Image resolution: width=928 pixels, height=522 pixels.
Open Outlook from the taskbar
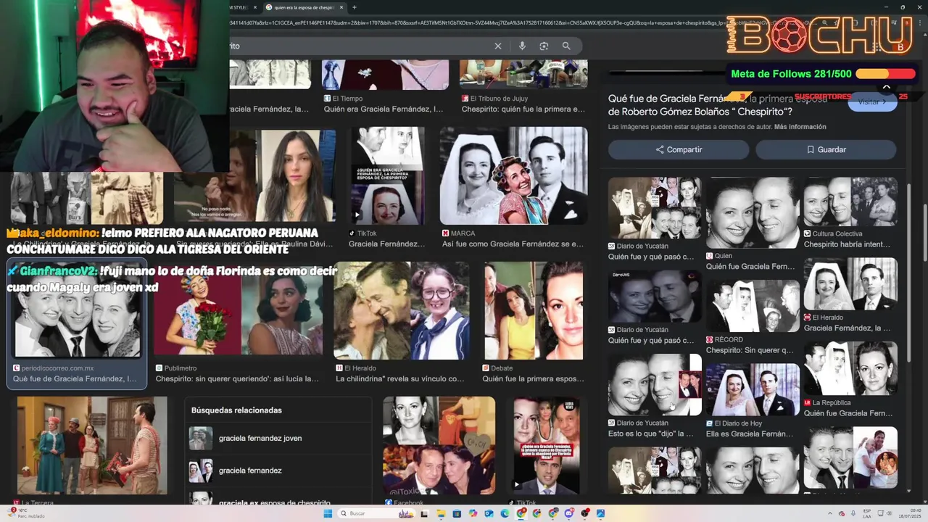(489, 513)
